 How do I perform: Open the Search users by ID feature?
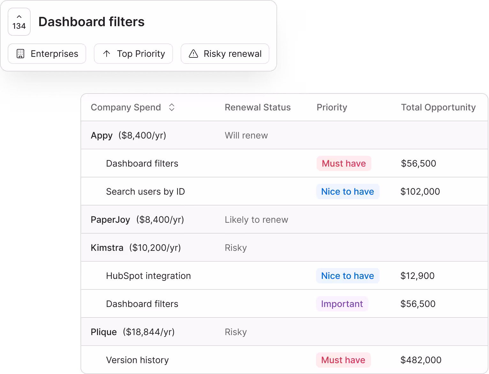284,191
